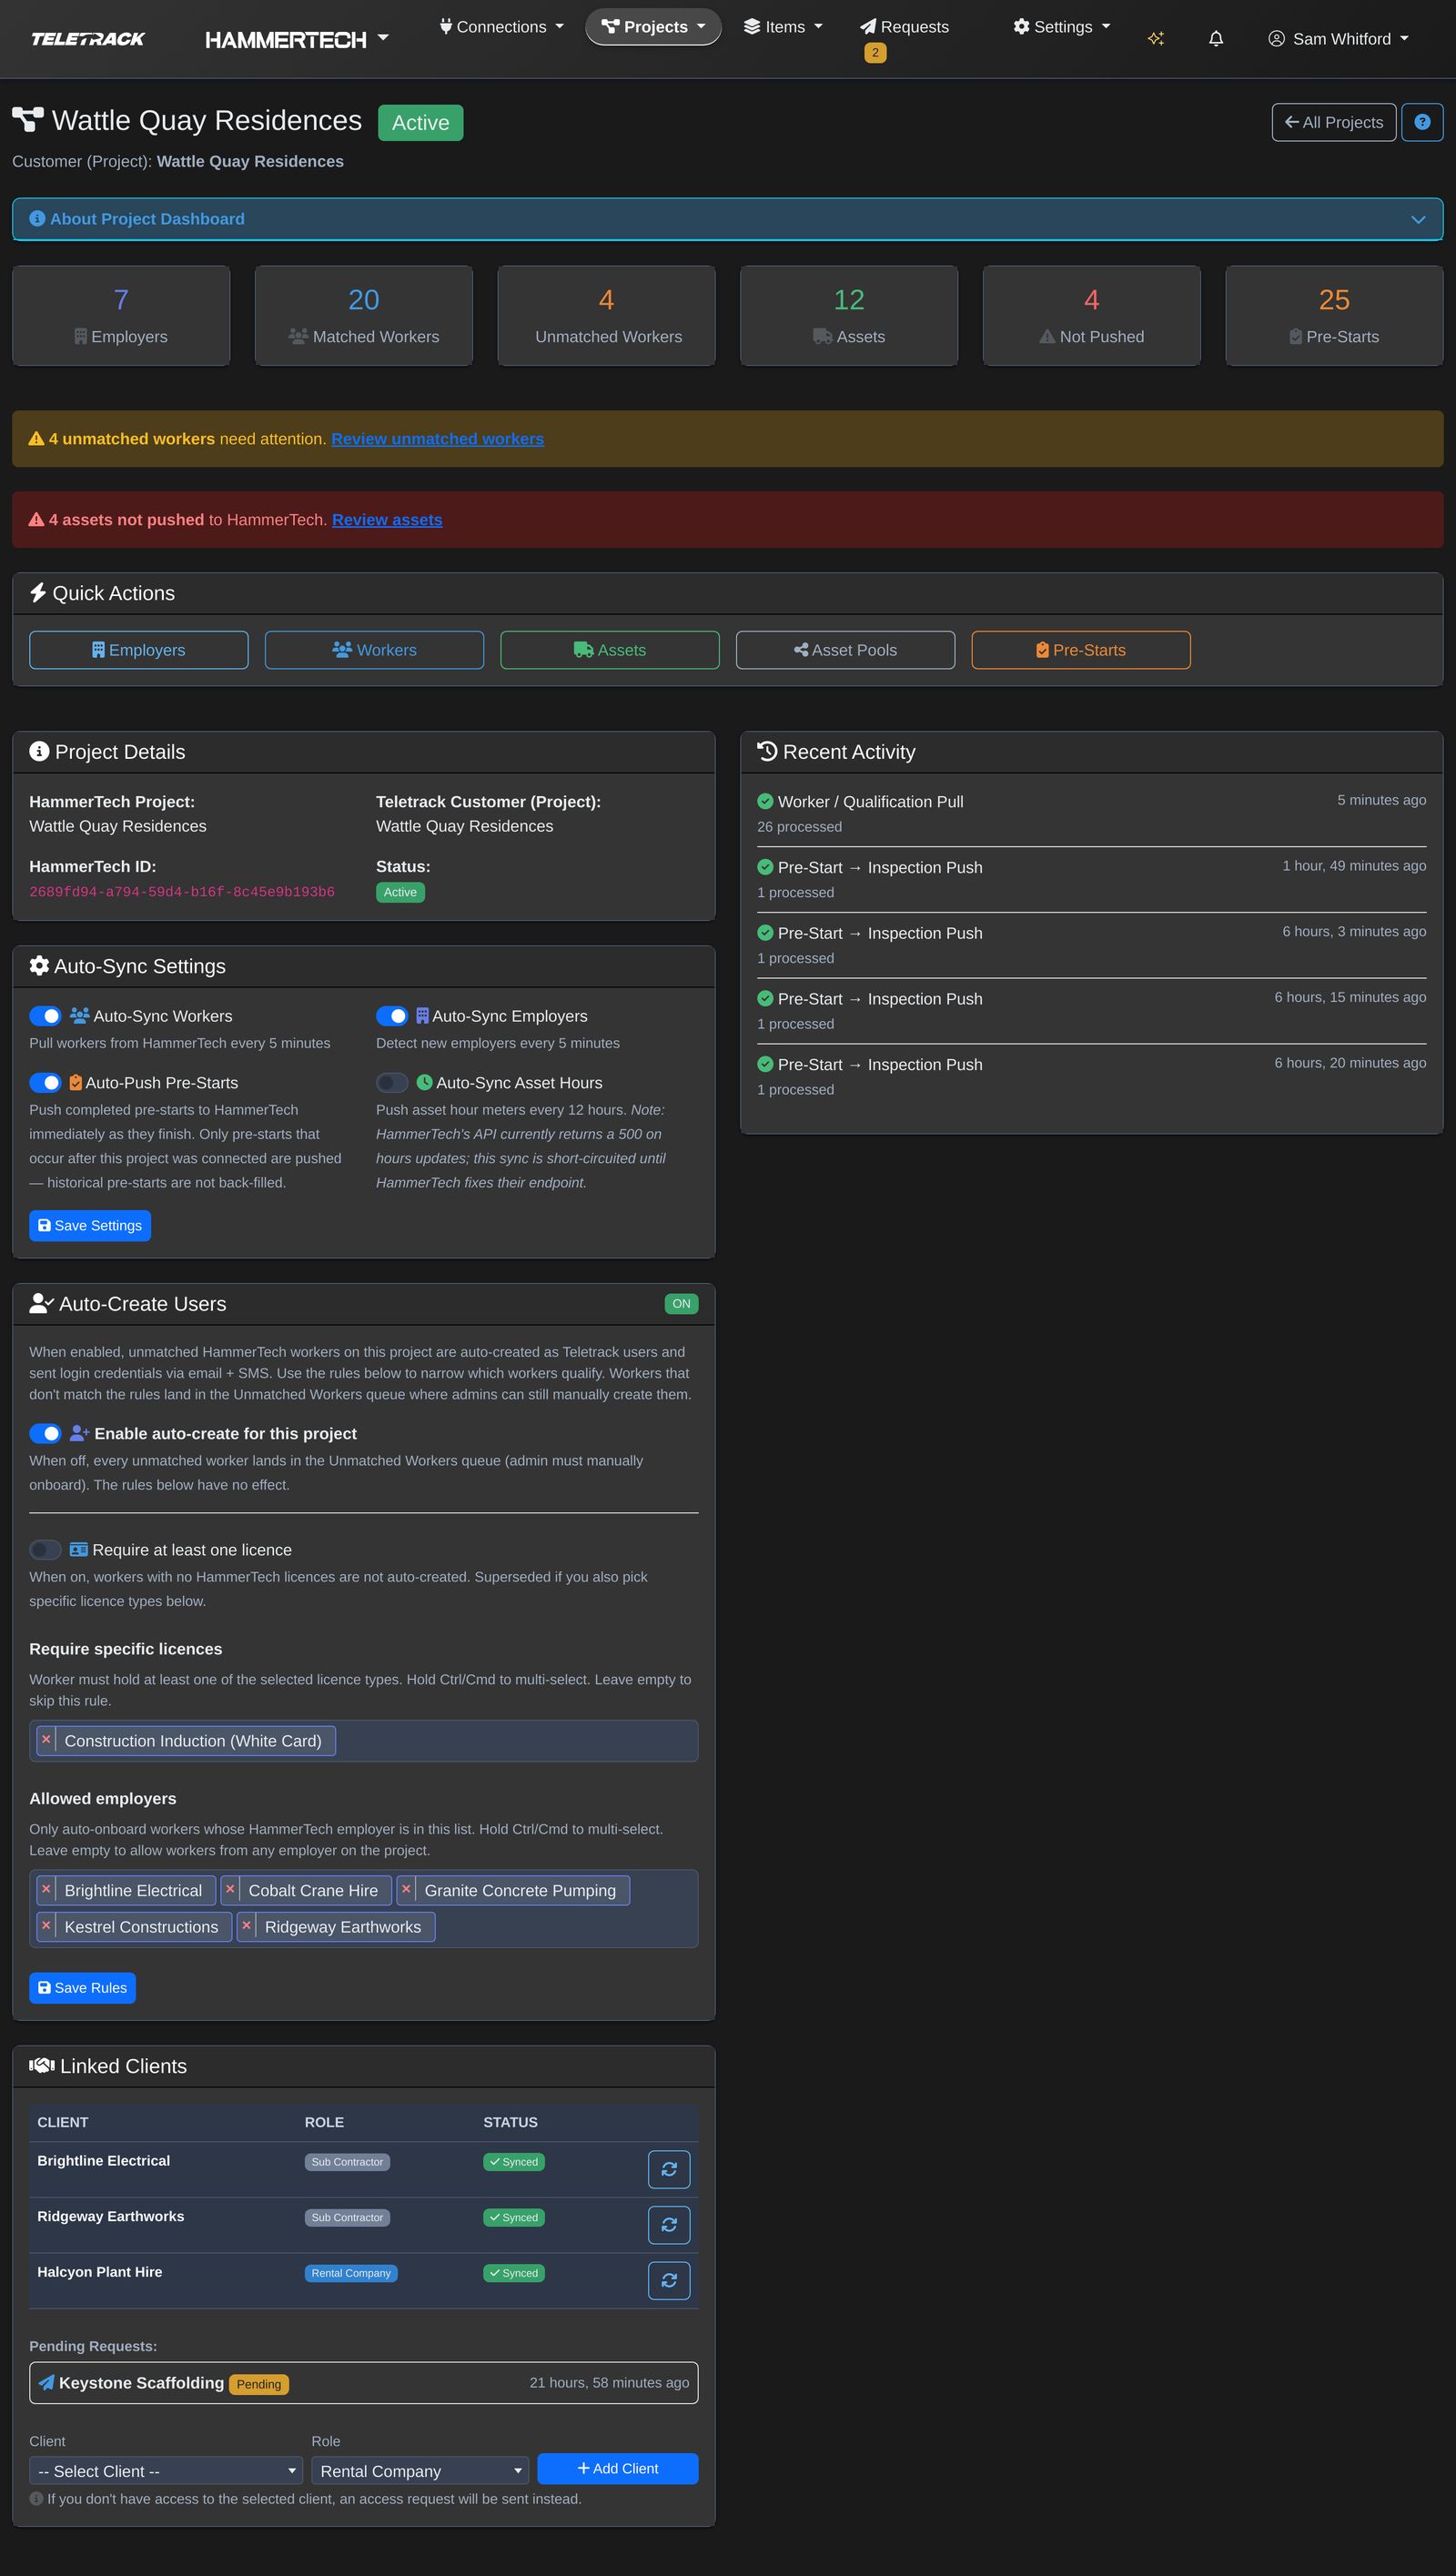The width and height of the screenshot is (1456, 2576).
Task: Open the HammerTech connection dropdown
Action: (297, 40)
